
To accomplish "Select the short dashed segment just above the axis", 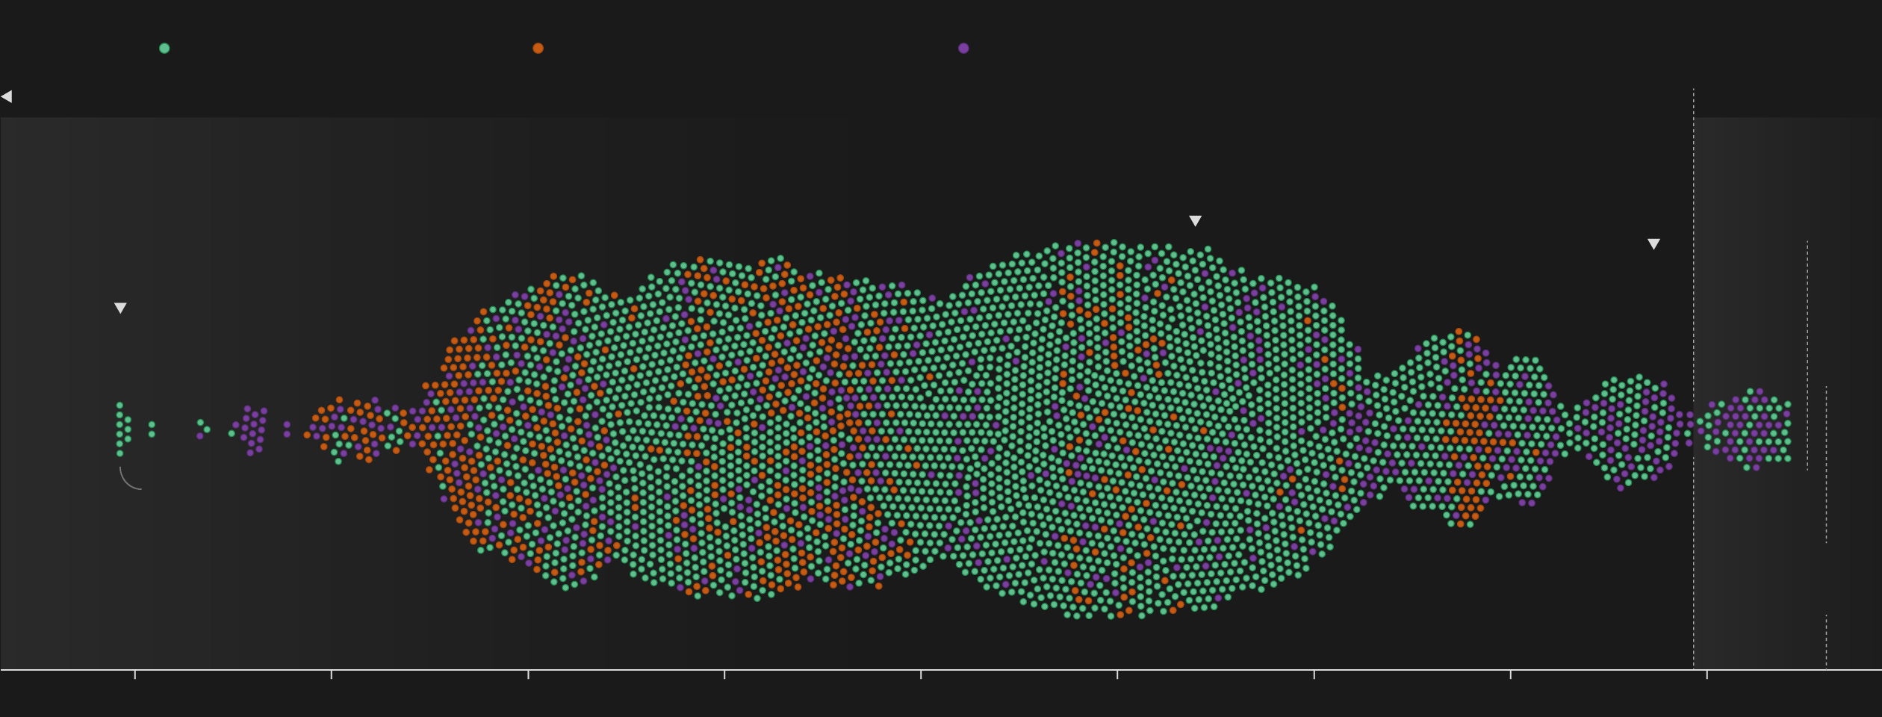I will click(x=1826, y=641).
